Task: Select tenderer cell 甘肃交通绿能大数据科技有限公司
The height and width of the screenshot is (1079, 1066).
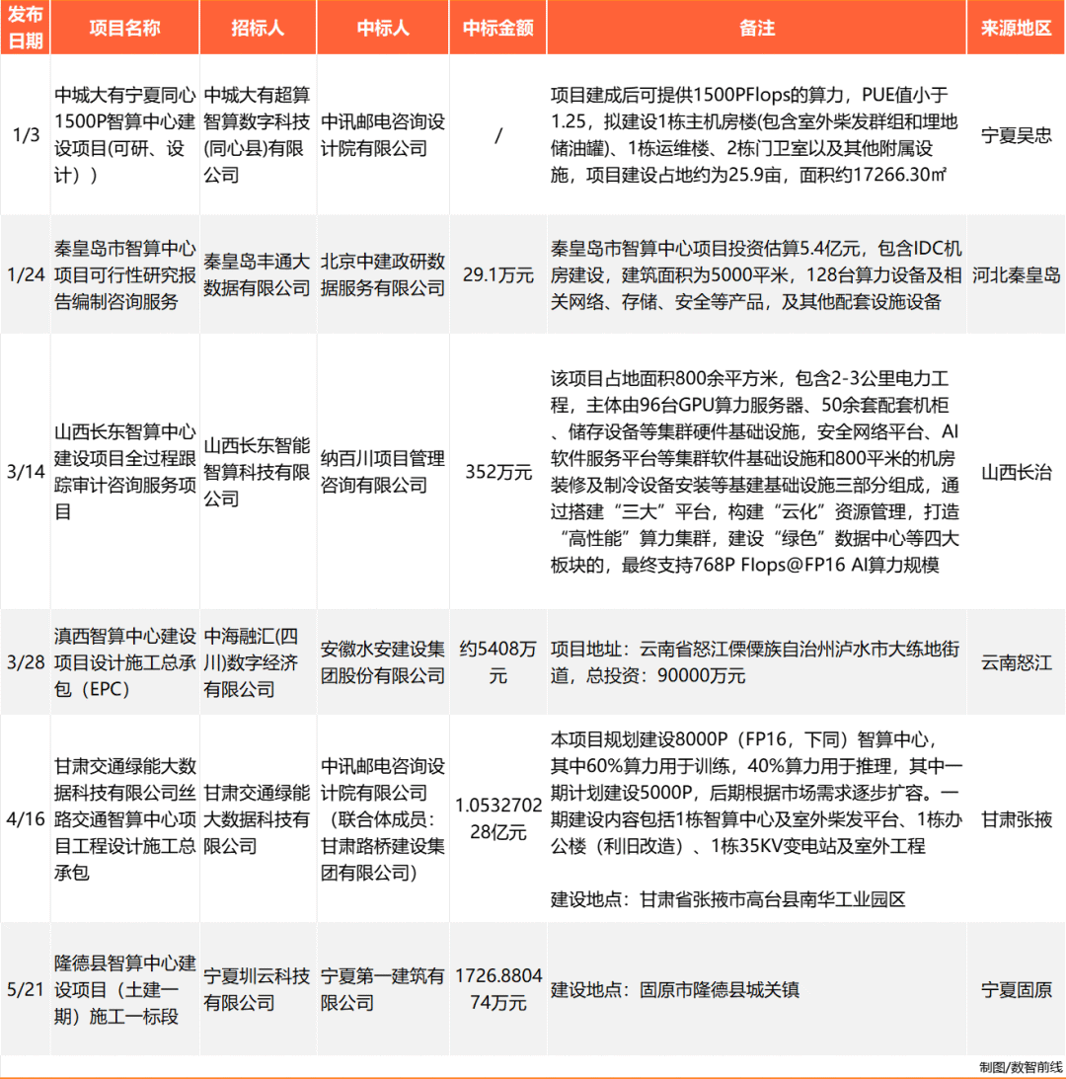Action: tap(257, 819)
